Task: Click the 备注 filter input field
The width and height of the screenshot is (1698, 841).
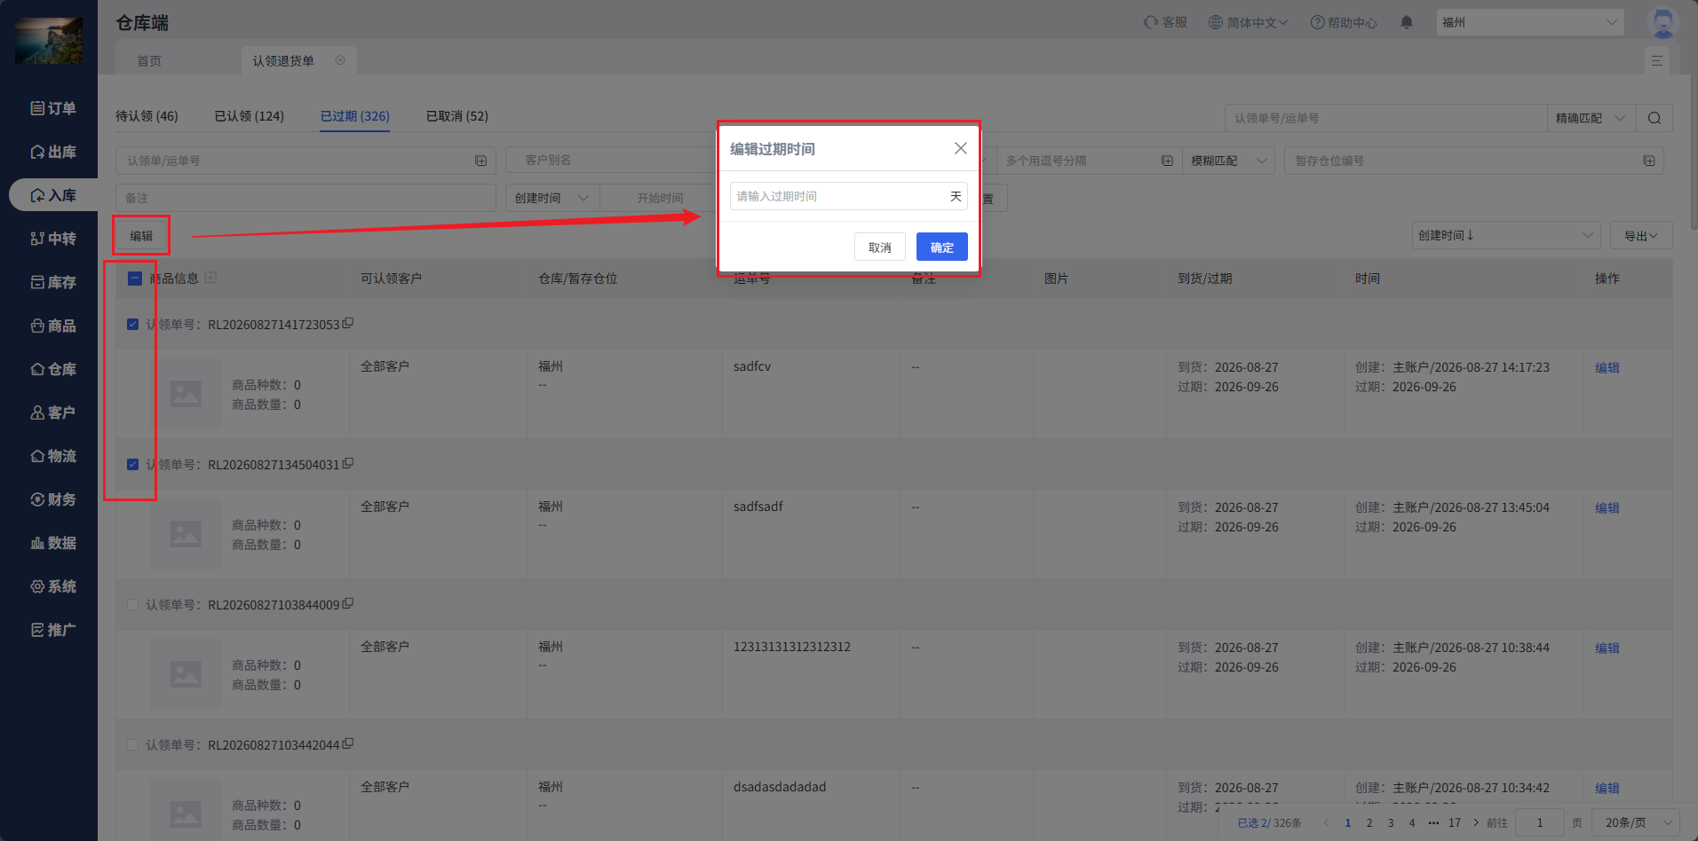Action: pos(305,198)
